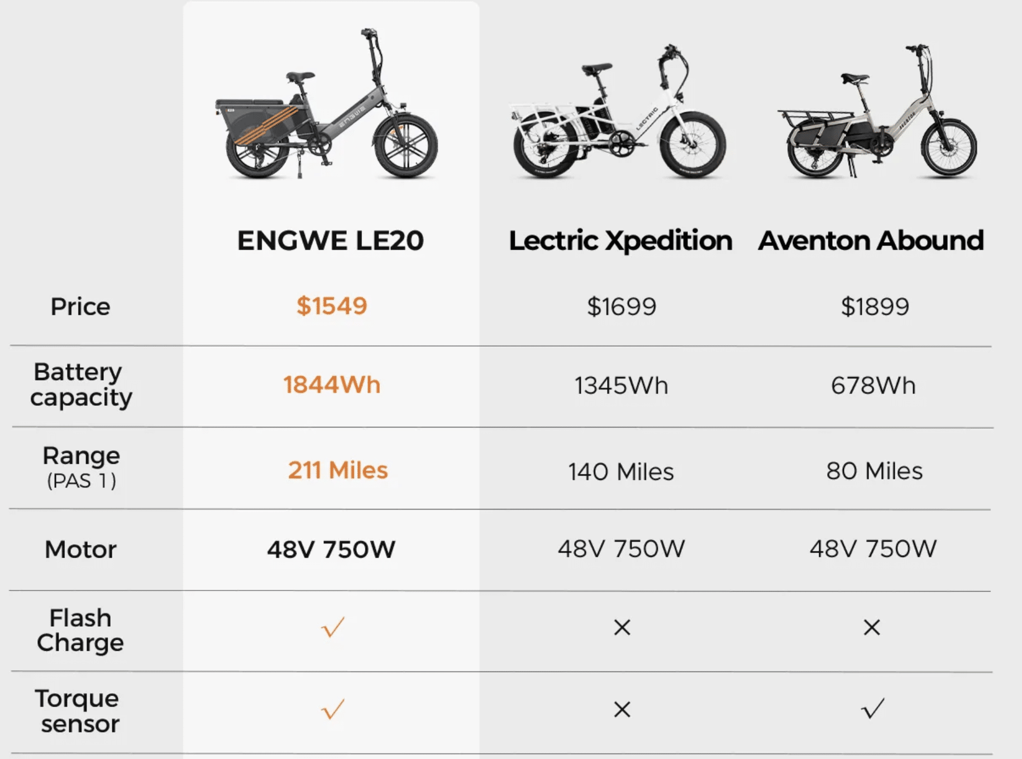The width and height of the screenshot is (1022, 759).
Task: Click the orange 1844Wh battery capacity value
Action: click(332, 385)
